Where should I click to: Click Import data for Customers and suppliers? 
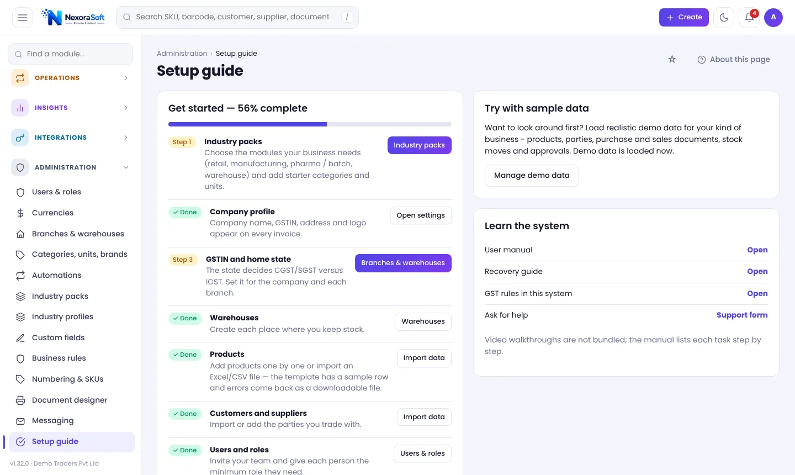click(424, 417)
